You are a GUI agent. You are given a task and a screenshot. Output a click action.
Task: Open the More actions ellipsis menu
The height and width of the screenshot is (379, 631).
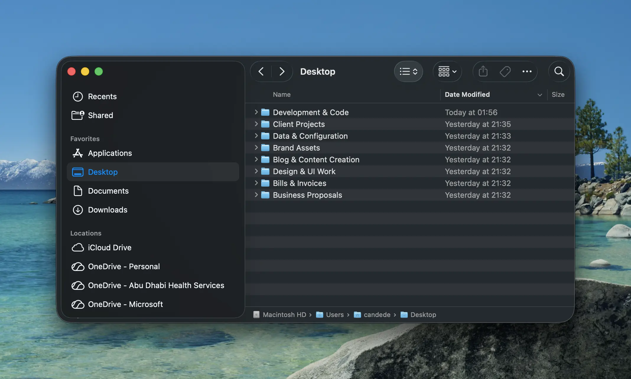tap(527, 71)
